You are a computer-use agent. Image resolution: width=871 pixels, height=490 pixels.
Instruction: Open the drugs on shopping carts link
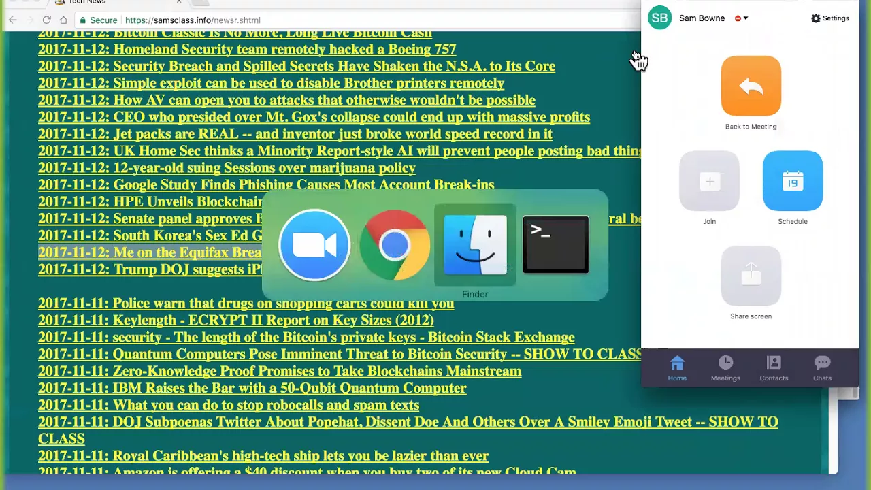(x=246, y=304)
